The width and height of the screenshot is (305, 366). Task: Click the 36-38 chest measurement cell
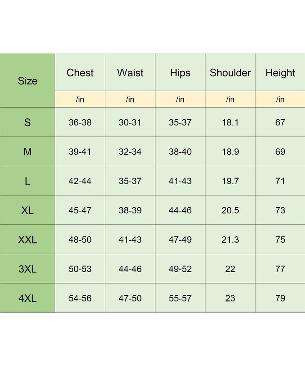tap(80, 123)
